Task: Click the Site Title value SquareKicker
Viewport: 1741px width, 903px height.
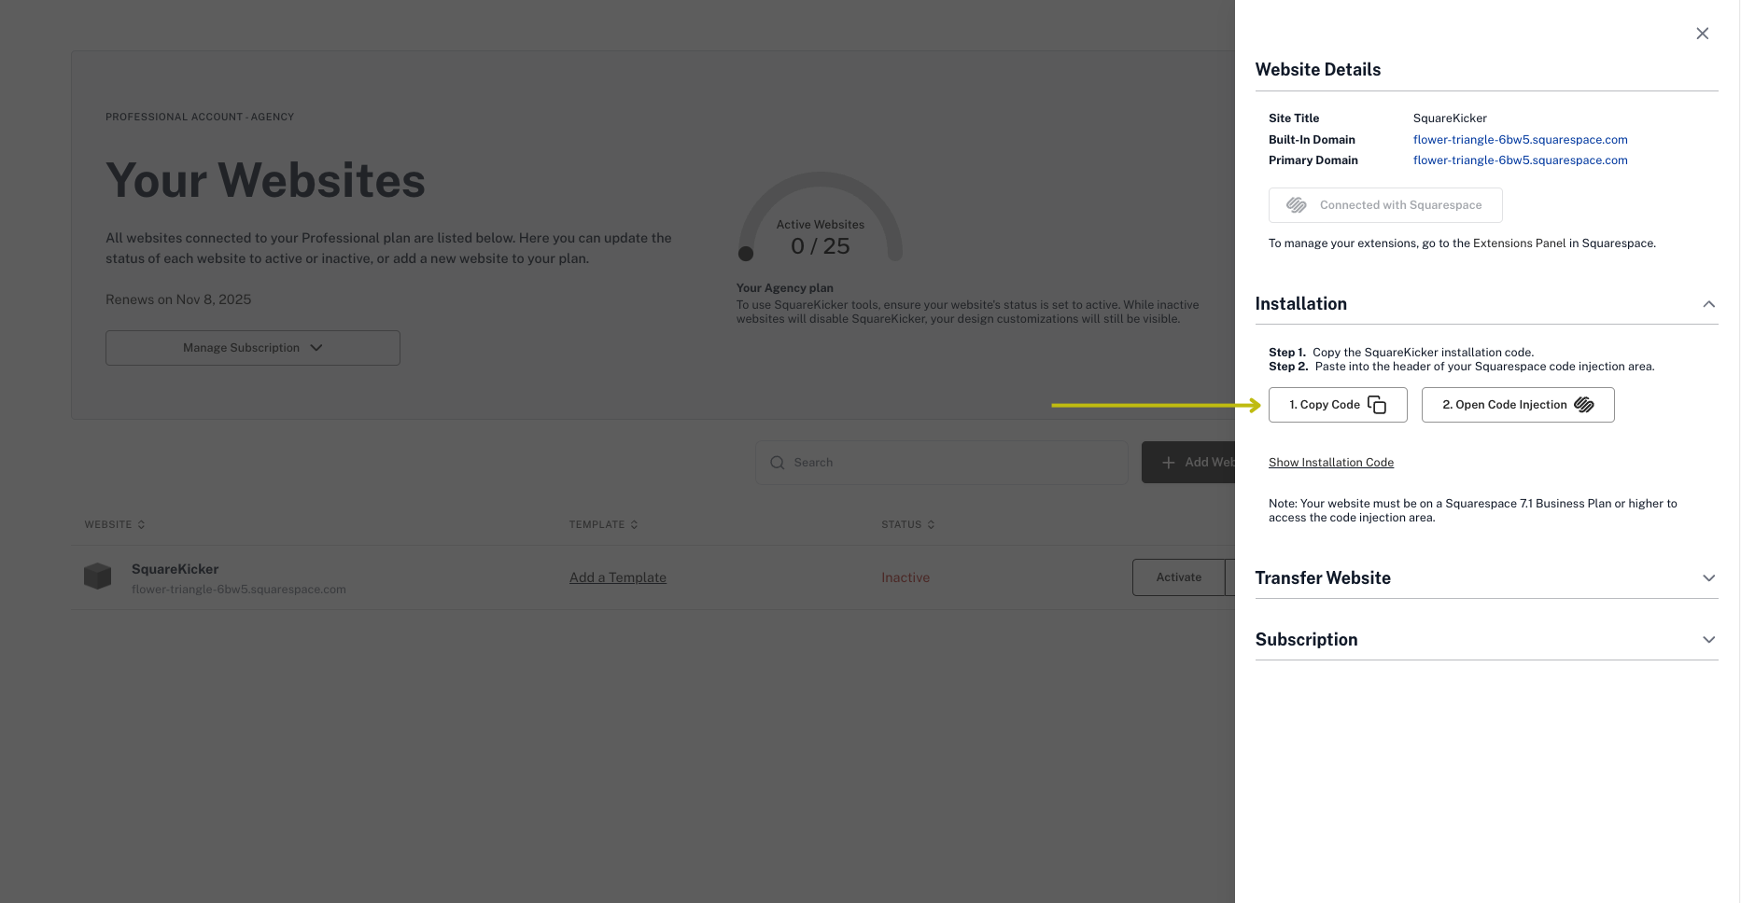Action: coord(1450,118)
